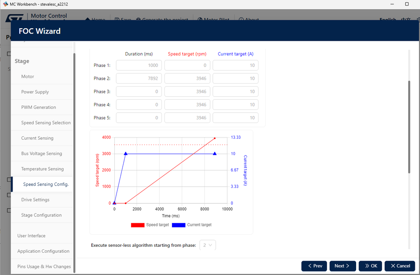Click the Current target (A) column header
Screen dimensions: 420x275
tap(235, 54)
